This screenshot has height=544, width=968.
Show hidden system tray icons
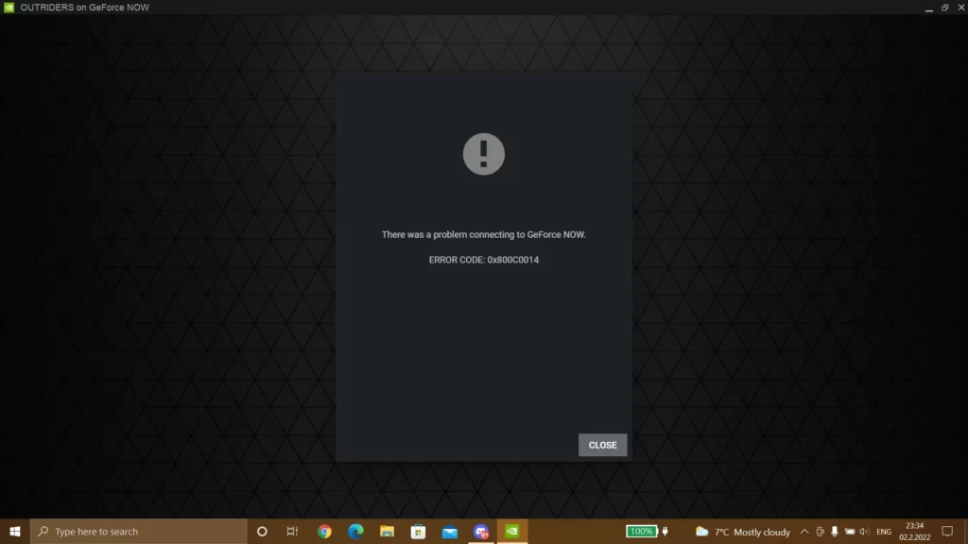[804, 531]
